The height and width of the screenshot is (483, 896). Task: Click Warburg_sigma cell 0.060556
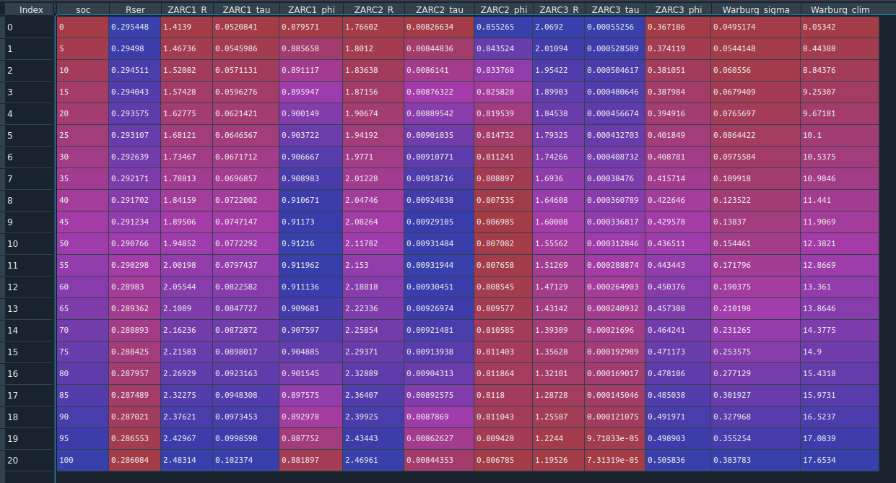coord(756,71)
